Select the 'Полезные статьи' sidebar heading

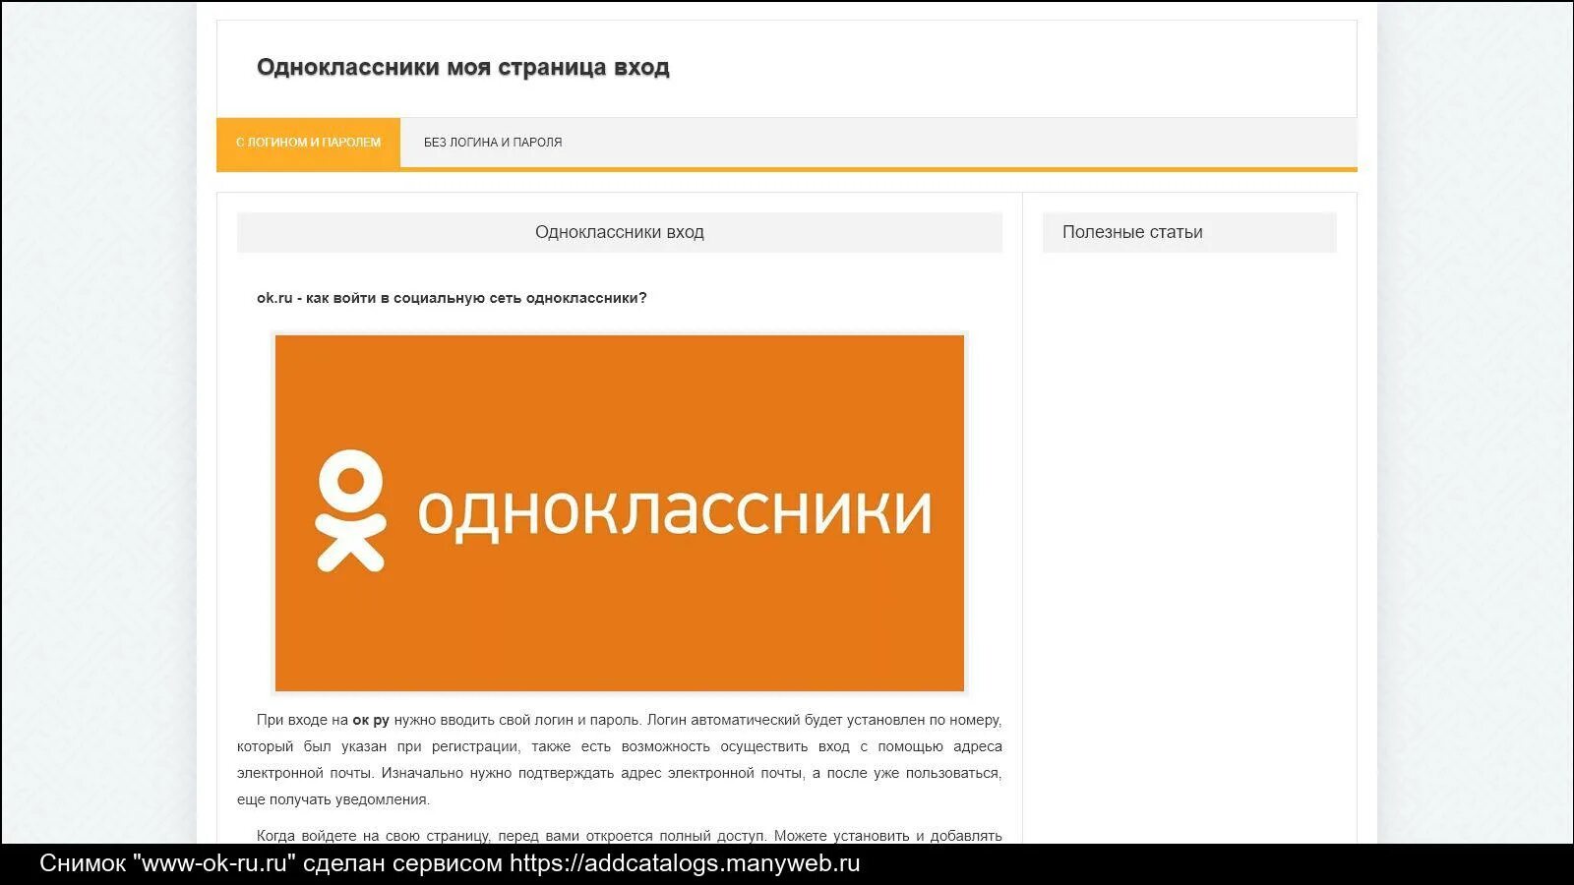tap(1189, 232)
